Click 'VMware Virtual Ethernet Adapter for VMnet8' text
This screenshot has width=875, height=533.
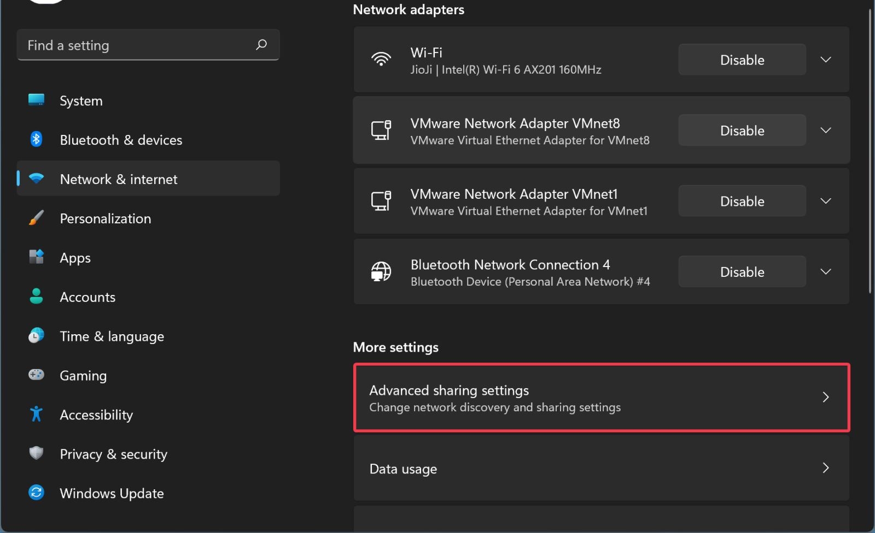click(530, 140)
